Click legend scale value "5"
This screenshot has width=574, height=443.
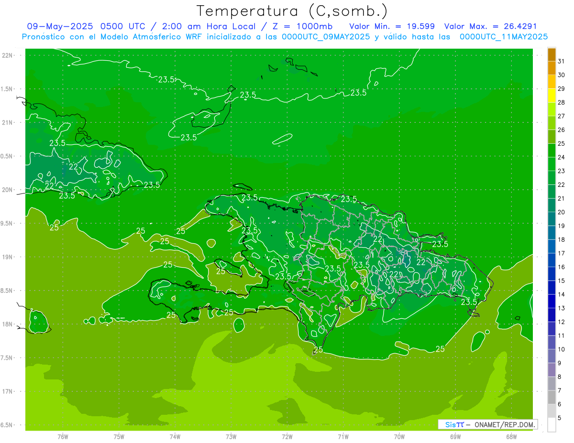tap(560, 418)
